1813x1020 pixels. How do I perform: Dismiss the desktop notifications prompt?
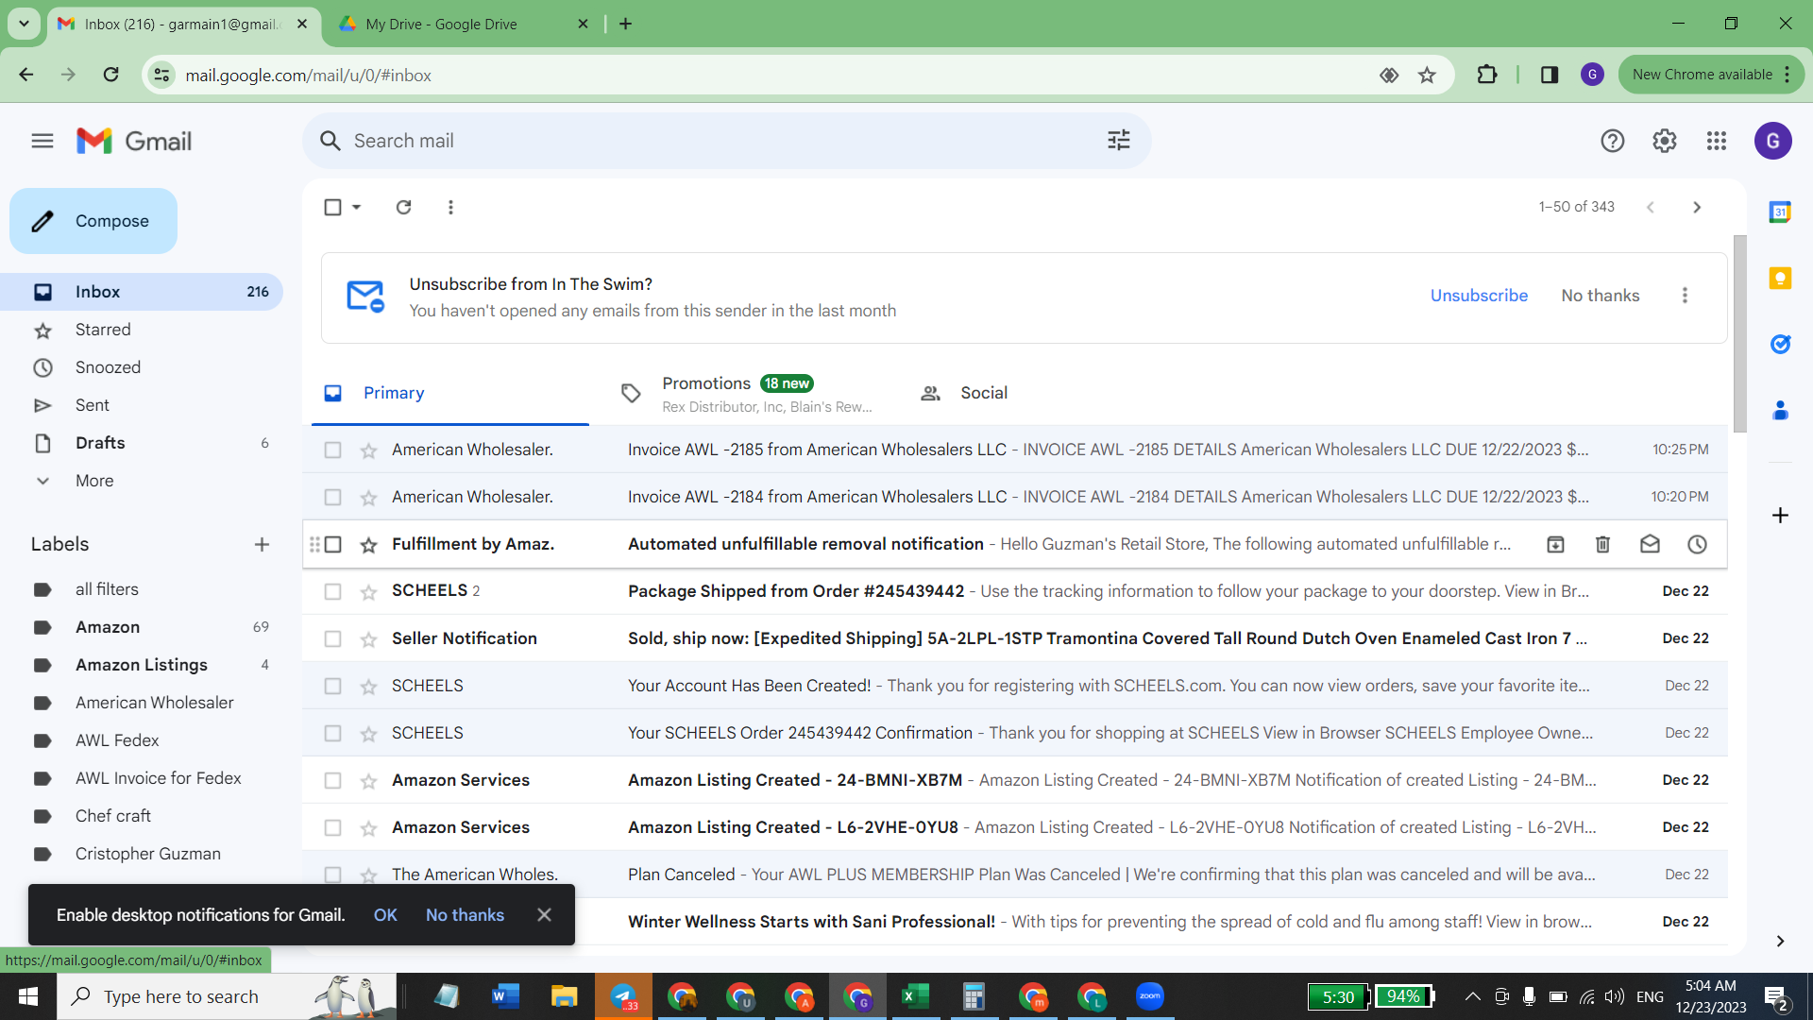point(544,915)
